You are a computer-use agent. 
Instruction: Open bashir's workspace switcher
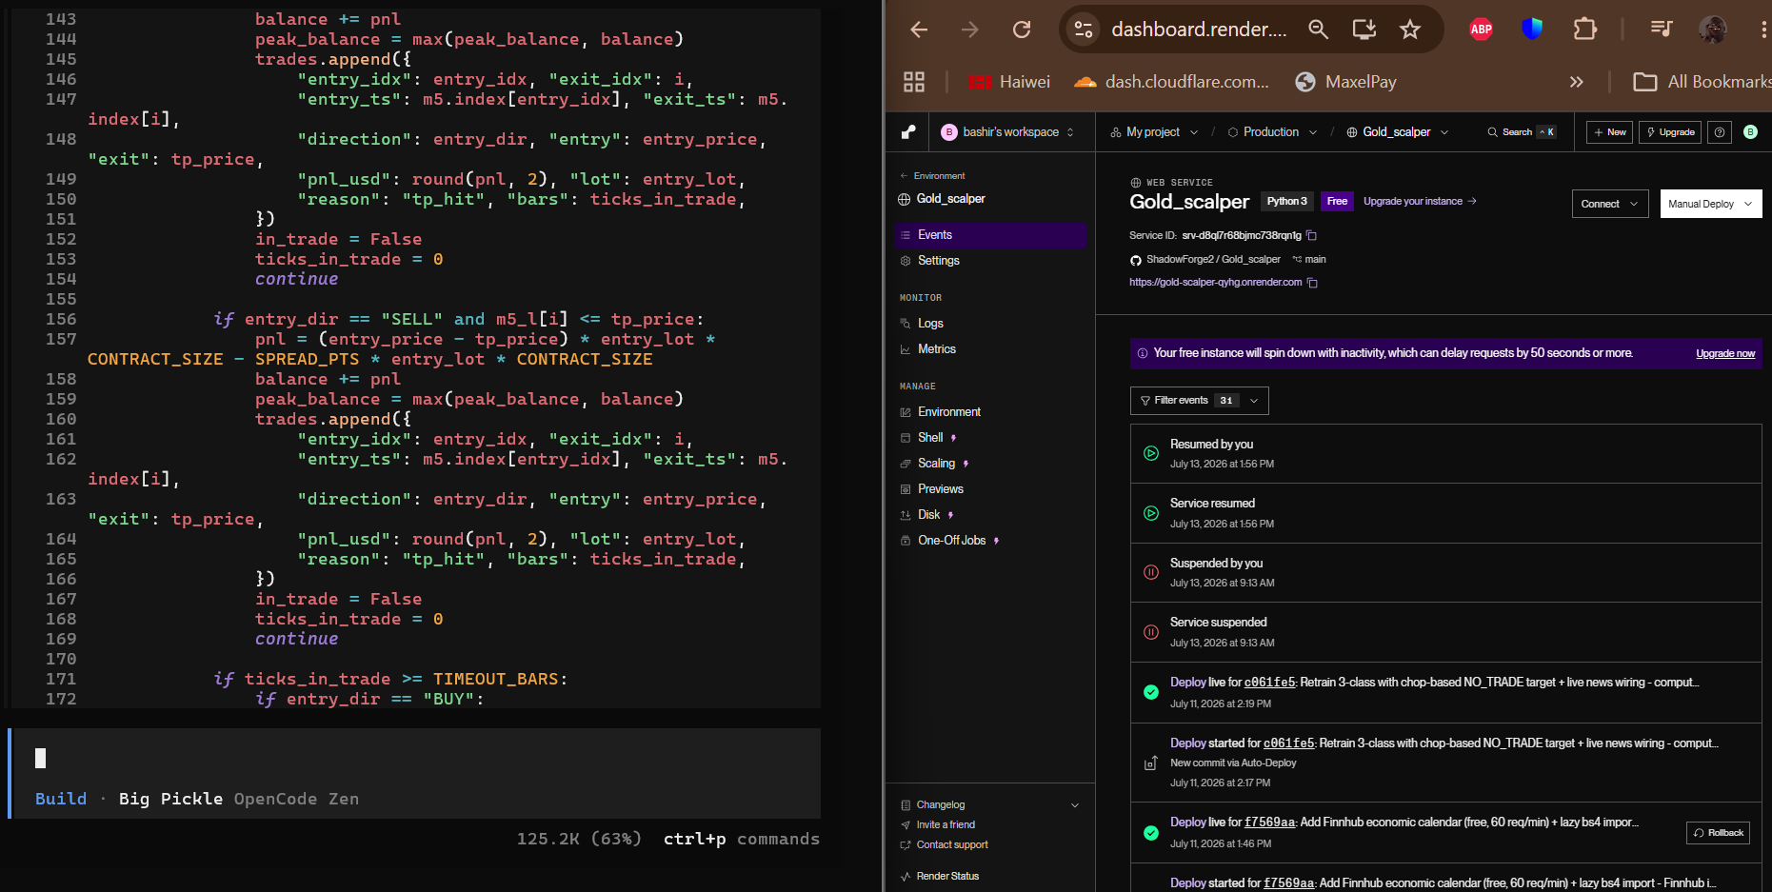coord(1008,132)
